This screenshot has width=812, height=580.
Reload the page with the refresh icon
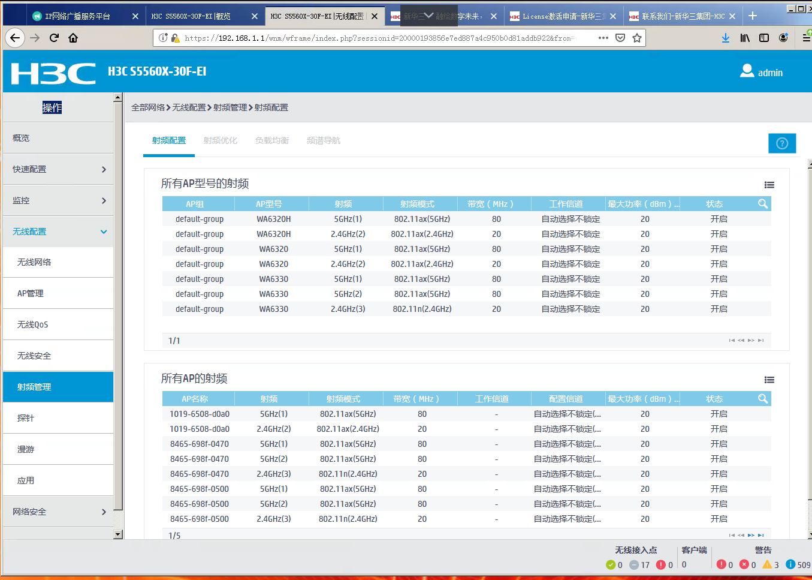click(54, 38)
